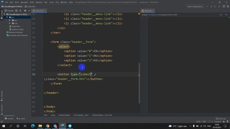Screen dimensions: 230x129
Task: Open the CRLF line separator dropdown in the status bar
Action: click(204, 121)
